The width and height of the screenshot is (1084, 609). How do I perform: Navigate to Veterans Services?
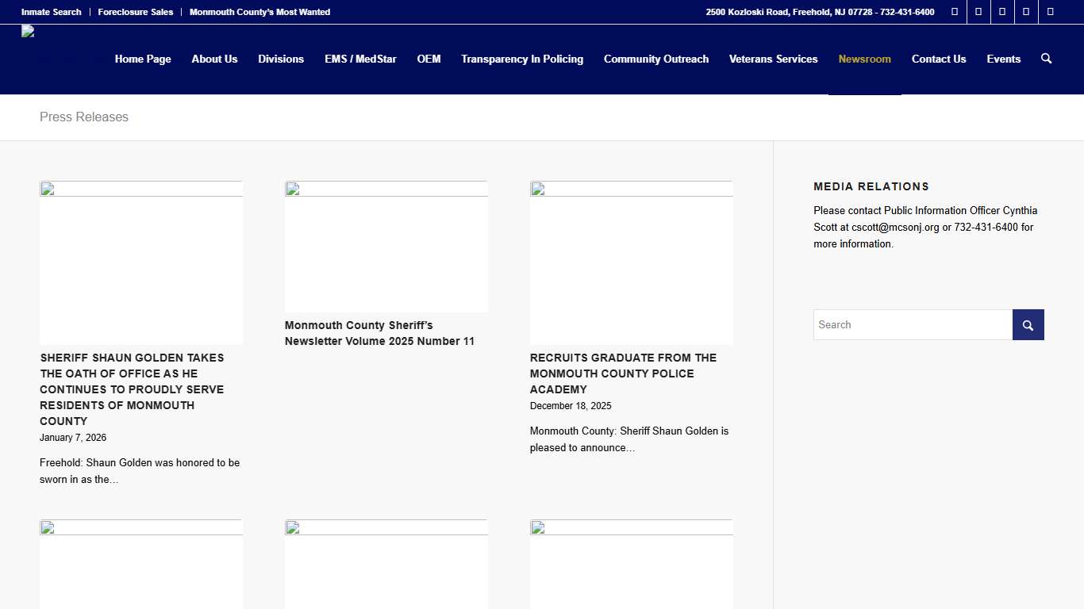pos(773,59)
